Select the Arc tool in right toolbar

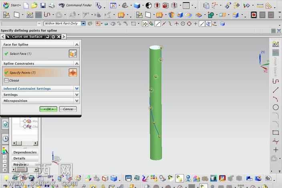pyautogui.click(x=276, y=99)
